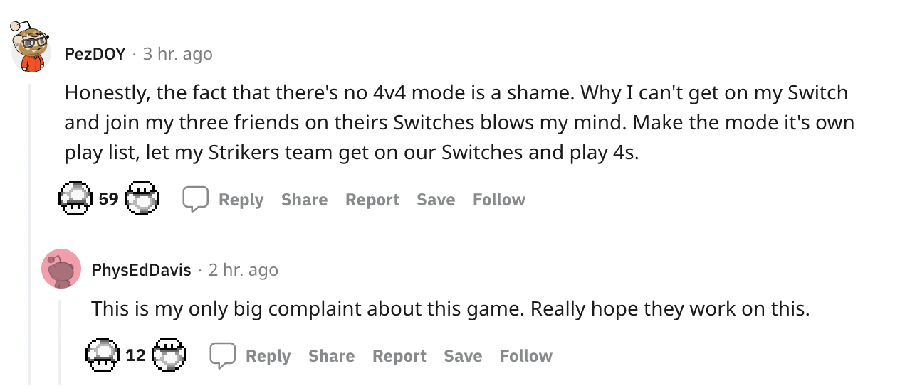Follow PhysEdDavis's reply thread
The width and height of the screenshot is (900, 388).
tap(525, 355)
